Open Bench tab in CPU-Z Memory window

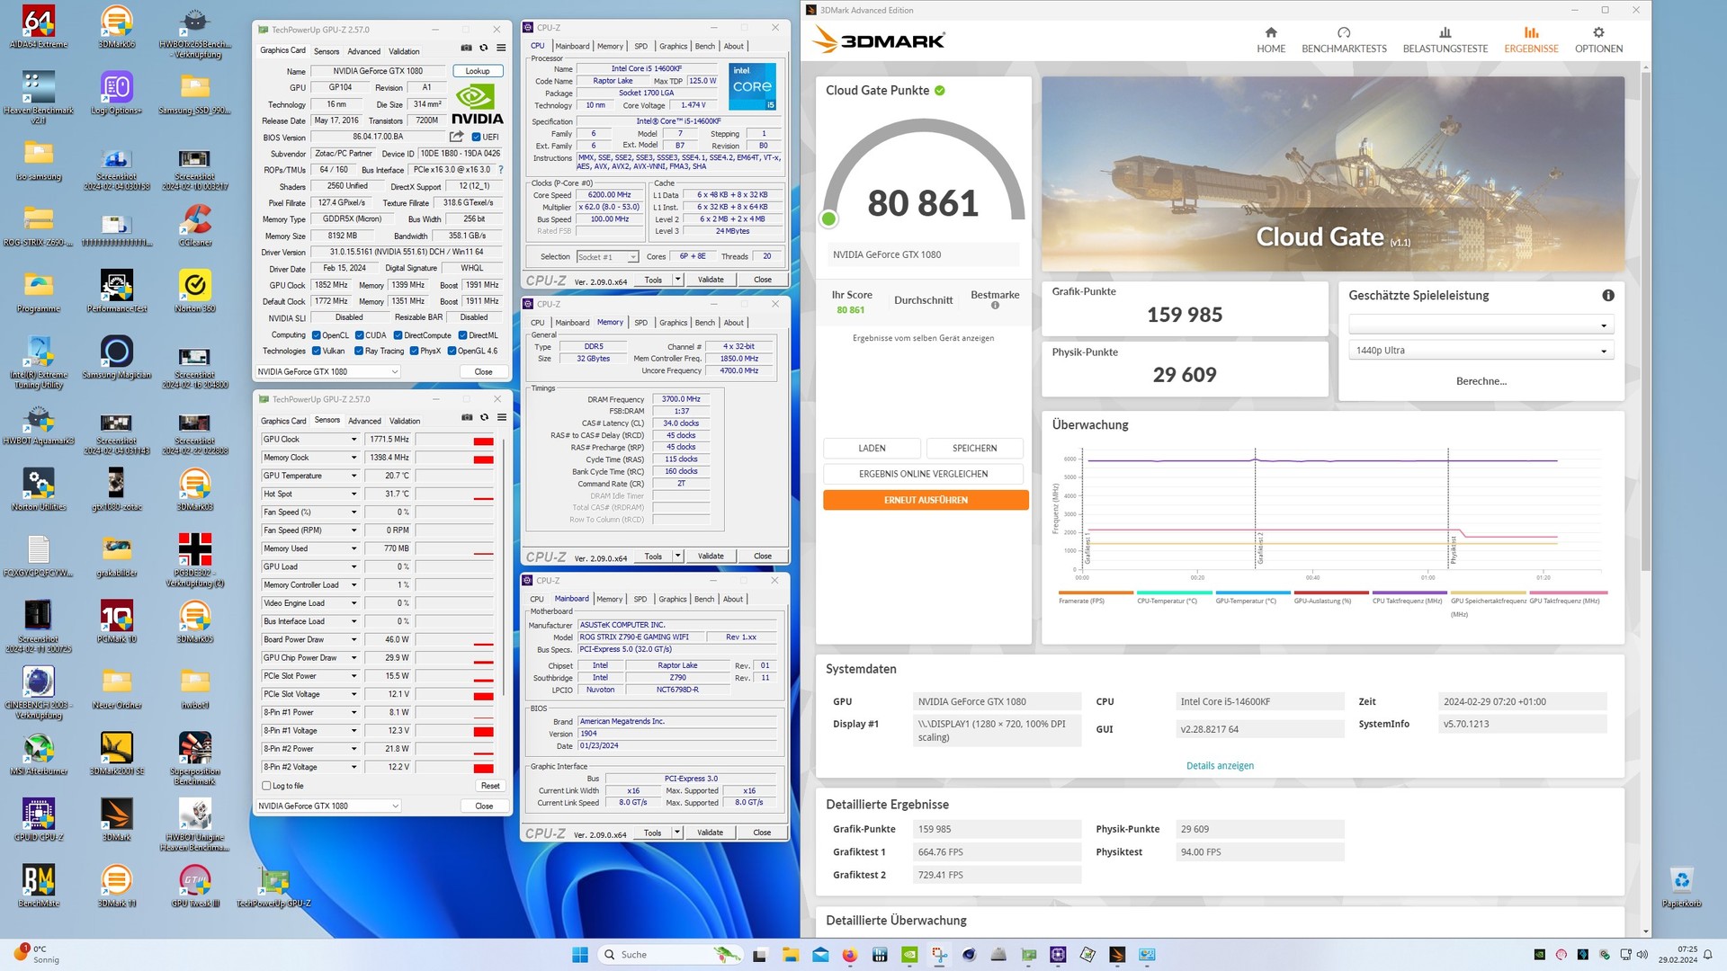click(x=705, y=323)
